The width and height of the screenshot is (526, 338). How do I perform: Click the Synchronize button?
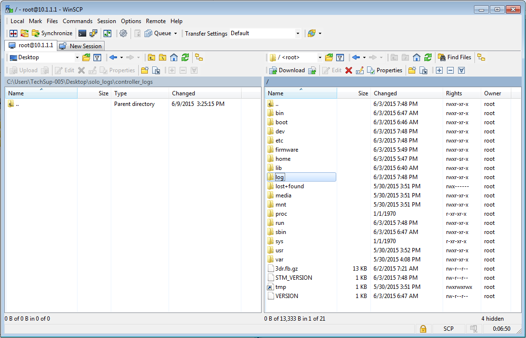(x=53, y=33)
